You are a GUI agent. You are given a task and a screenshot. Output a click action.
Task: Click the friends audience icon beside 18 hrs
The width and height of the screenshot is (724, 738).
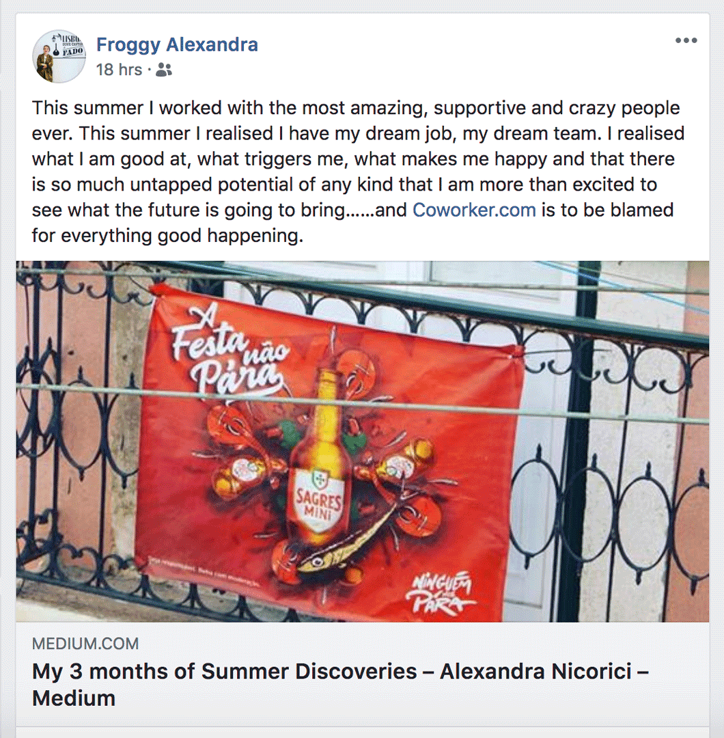click(x=164, y=70)
